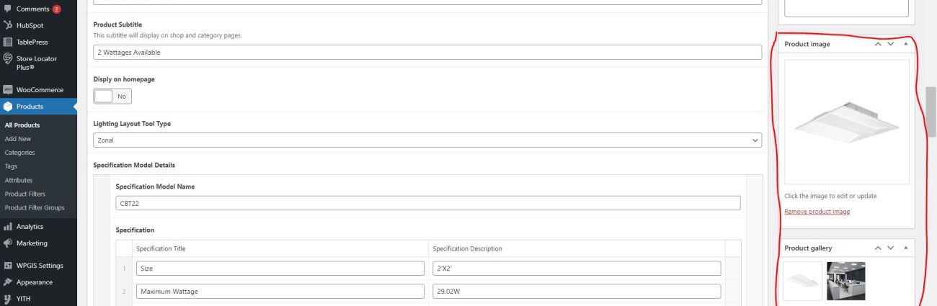
Task: Open the Product Filter Groups menu item
Action: pos(35,207)
